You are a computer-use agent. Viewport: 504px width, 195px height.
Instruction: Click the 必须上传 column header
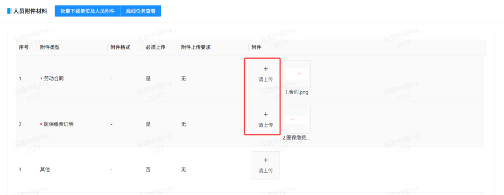(x=155, y=47)
